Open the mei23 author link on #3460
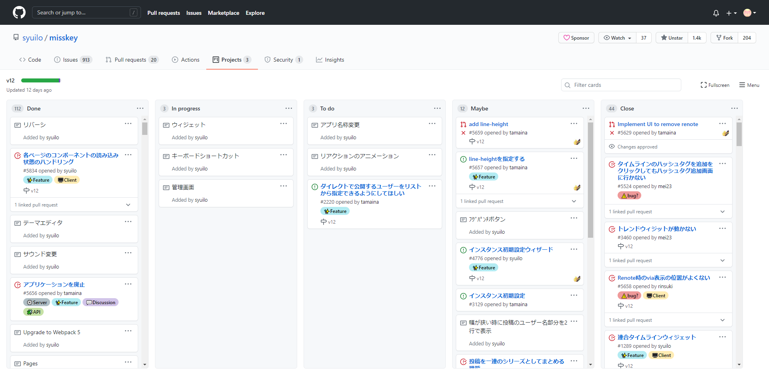Screen dimensions: 769x375 [665, 238]
